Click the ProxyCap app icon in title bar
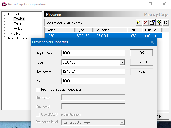The image size is (171, 128). tap(4, 4)
